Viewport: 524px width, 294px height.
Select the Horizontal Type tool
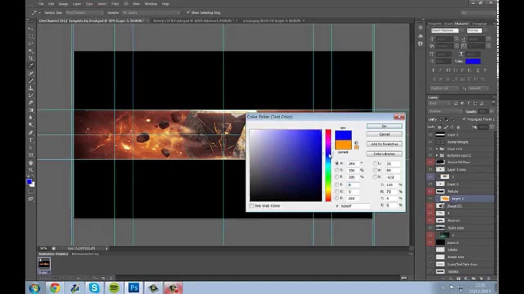pyautogui.click(x=31, y=140)
